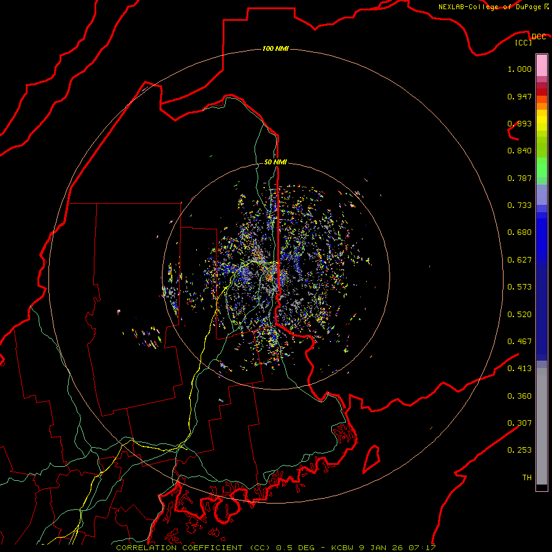
Task: Pick the light pink segment of the color bar
Action: 542,66
